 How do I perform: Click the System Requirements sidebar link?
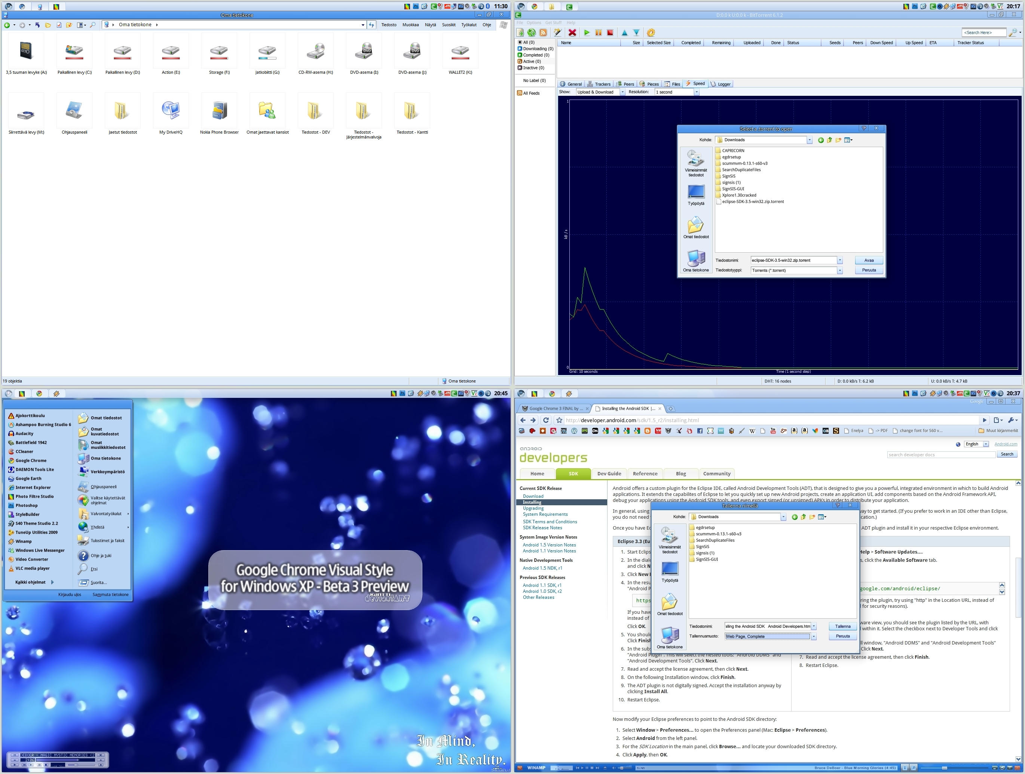[545, 514]
